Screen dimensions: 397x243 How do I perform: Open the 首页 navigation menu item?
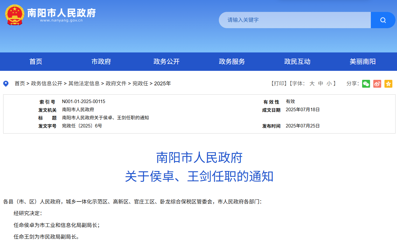(x=36, y=62)
